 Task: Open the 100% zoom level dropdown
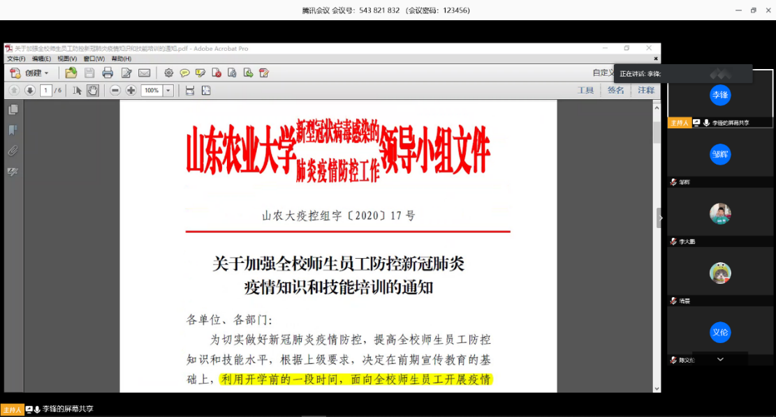[x=168, y=91]
